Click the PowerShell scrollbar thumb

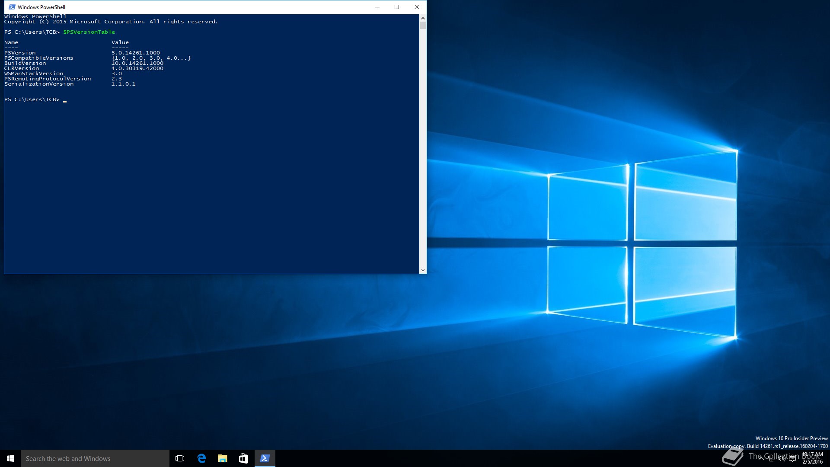423,25
